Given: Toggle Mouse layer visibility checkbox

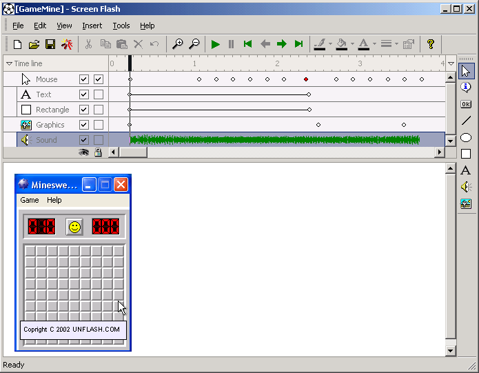Looking at the screenshot, I should point(84,79).
